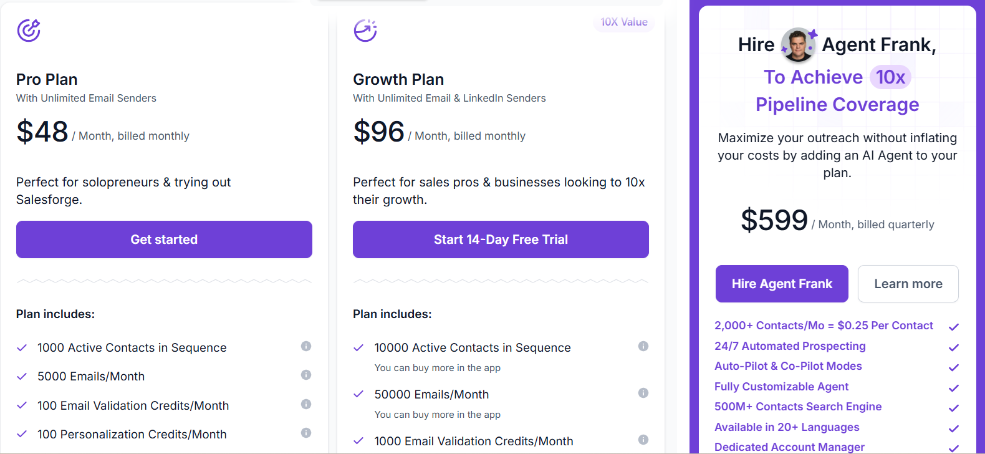
Task: Click the 10X Value badge
Action: [x=624, y=22]
